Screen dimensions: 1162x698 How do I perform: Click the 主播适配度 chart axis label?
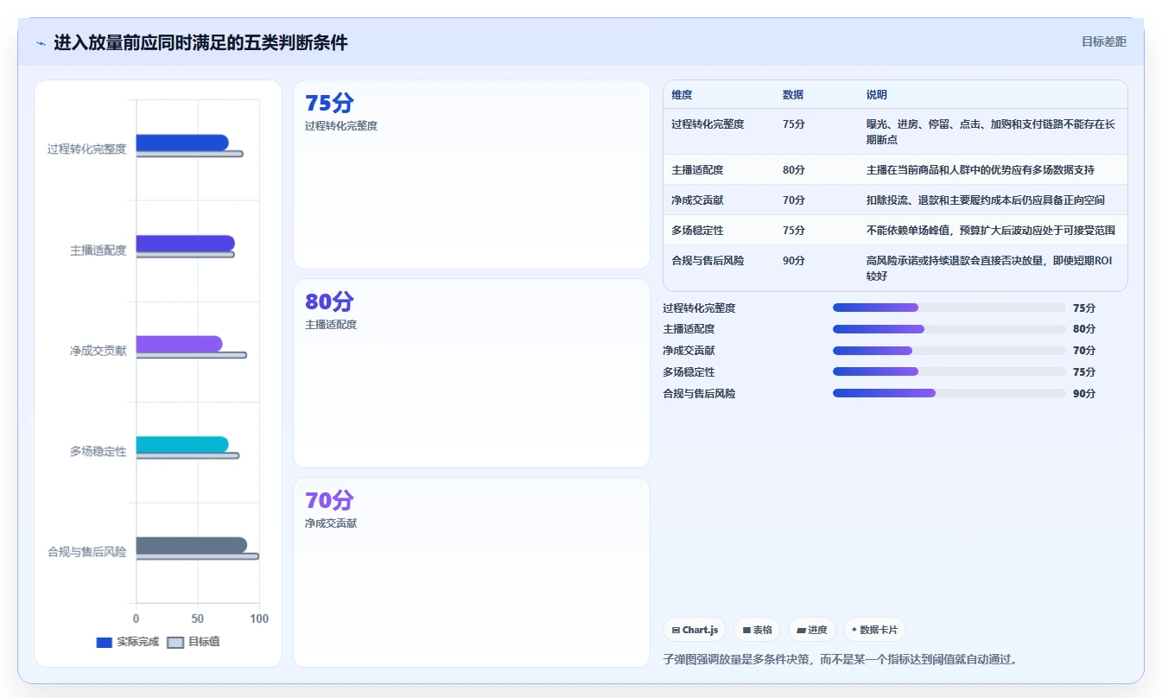pyautogui.click(x=98, y=251)
